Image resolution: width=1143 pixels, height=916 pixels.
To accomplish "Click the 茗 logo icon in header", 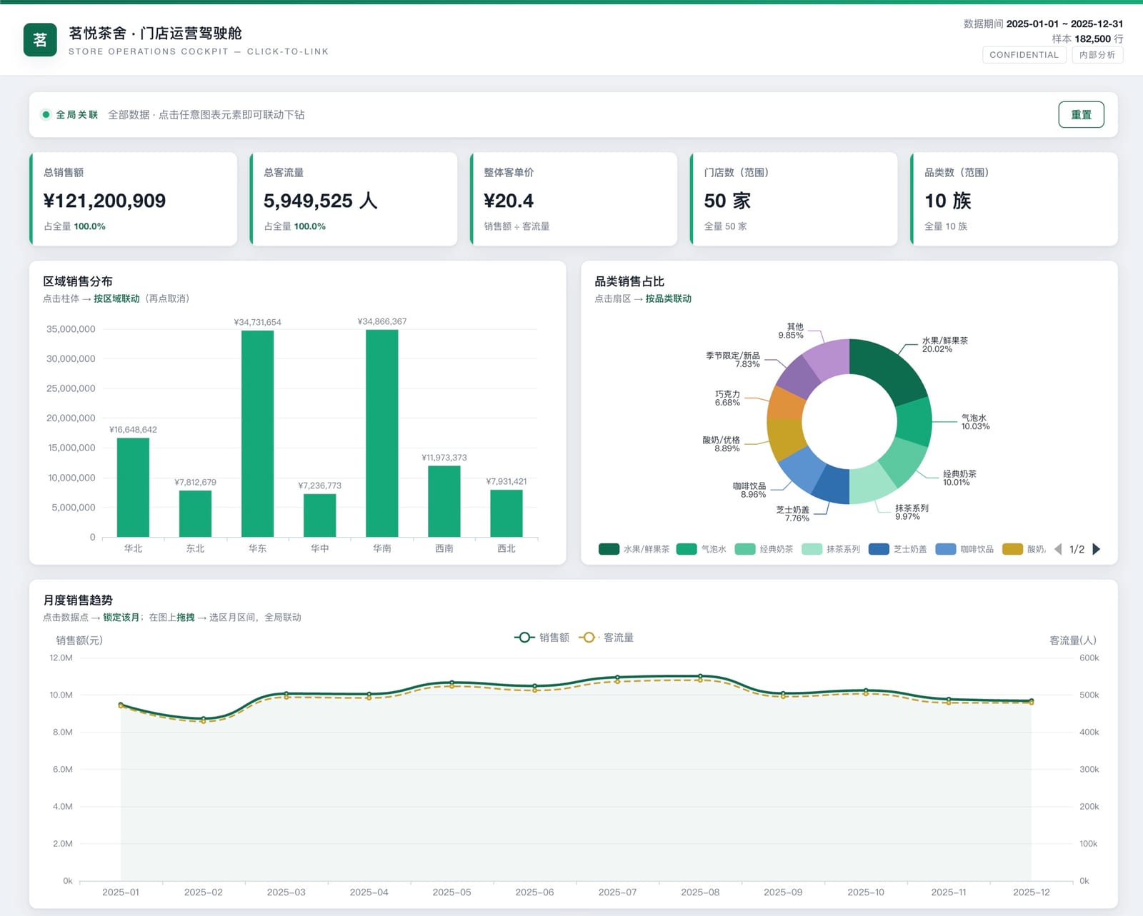I will pos(40,40).
